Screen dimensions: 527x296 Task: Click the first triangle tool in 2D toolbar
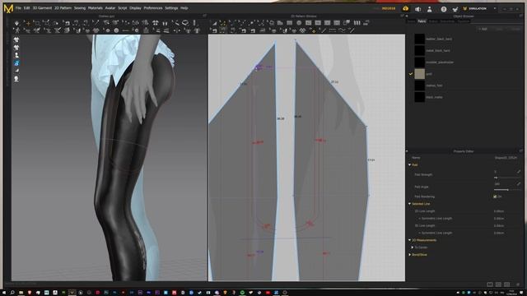(213, 23)
